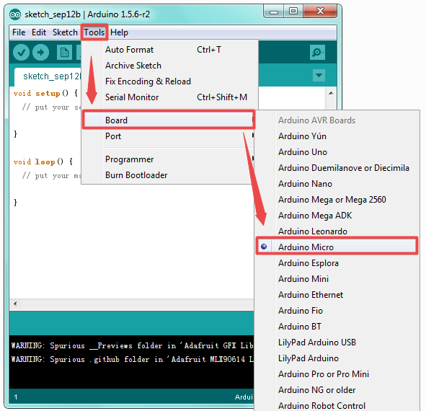Image resolution: width=426 pixels, height=411 pixels.
Task: Click the Upload arrow toolbar icon
Action: click(x=41, y=52)
